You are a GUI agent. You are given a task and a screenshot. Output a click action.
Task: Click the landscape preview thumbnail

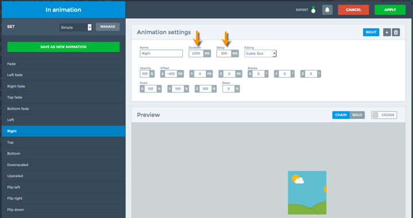307,193
